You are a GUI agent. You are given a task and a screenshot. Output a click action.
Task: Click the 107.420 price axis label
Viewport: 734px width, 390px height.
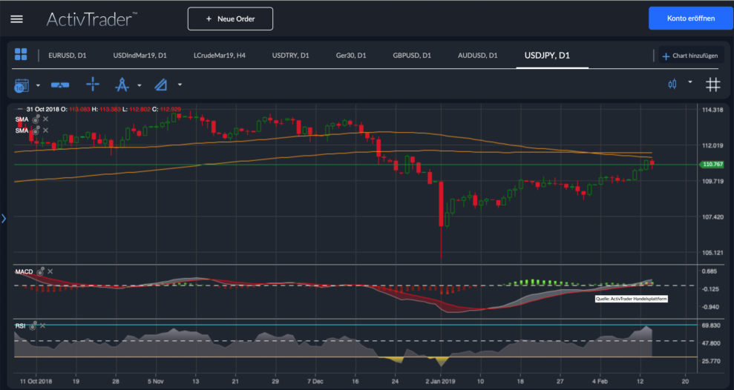pyautogui.click(x=712, y=217)
